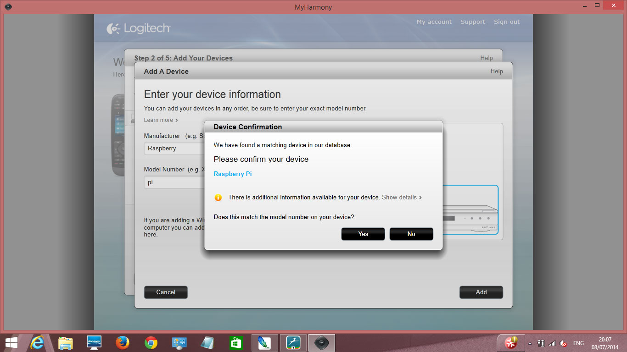Show hidden system tray icons
This screenshot has width=627, height=352.
pyautogui.click(x=530, y=343)
